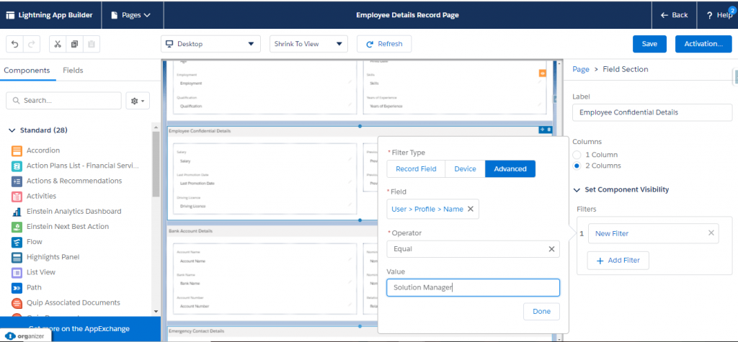This screenshot has width=738, height=342.
Task: Open the Operator combo box
Action: pos(473,249)
